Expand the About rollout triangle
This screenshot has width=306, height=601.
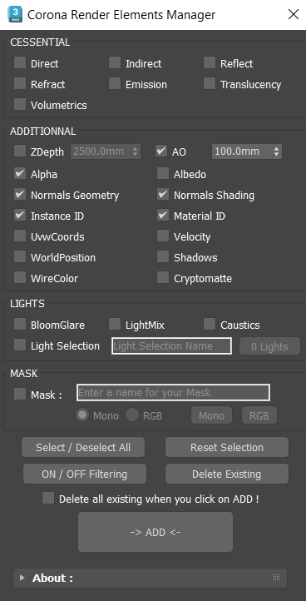22,578
